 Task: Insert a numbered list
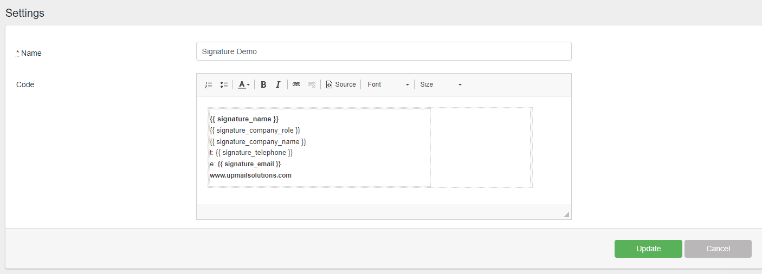click(x=209, y=84)
